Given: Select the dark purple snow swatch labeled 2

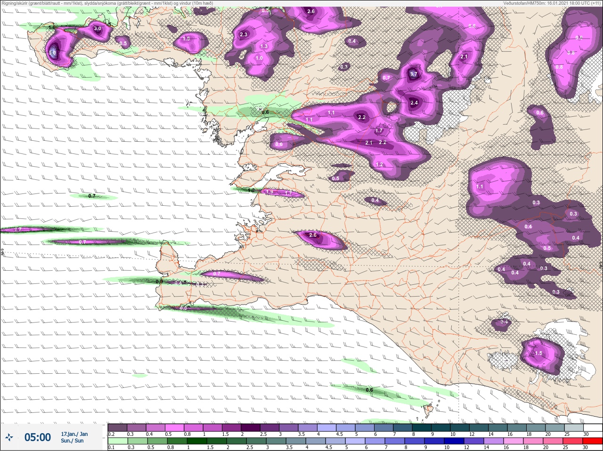Looking at the screenshot, I should pyautogui.click(x=251, y=427).
